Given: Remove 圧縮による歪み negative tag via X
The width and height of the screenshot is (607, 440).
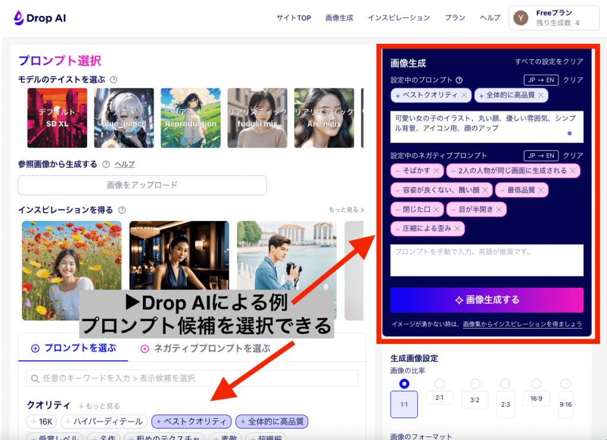Looking at the screenshot, I should 457,229.
